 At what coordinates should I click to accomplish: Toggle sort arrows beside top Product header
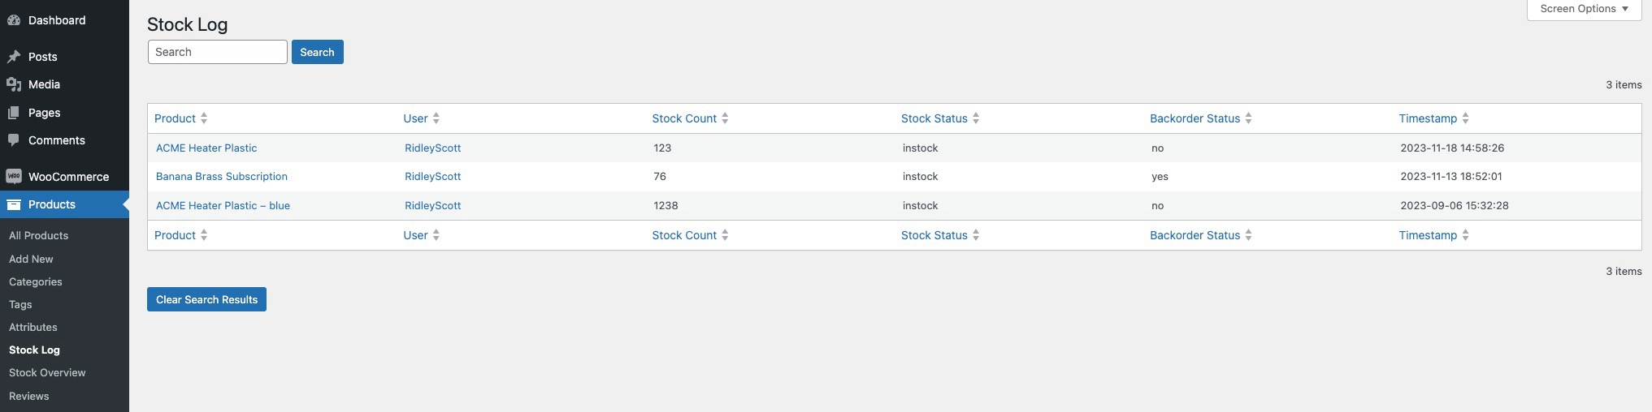204,118
